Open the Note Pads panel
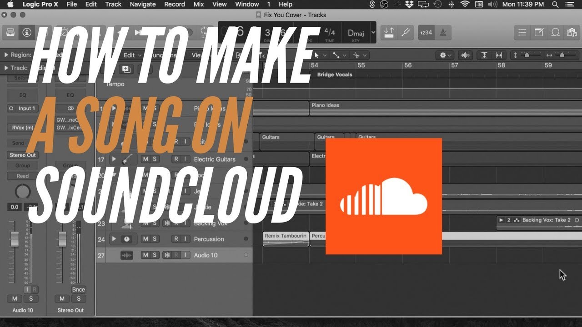 pyautogui.click(x=538, y=32)
